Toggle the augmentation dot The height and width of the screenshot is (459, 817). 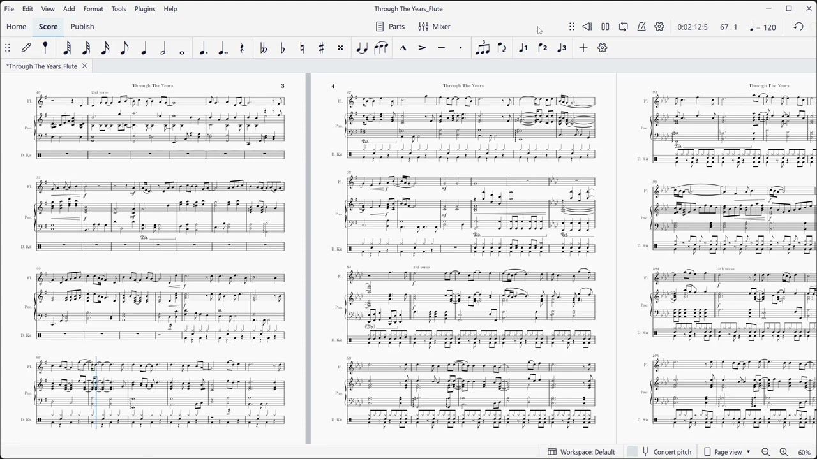203,48
